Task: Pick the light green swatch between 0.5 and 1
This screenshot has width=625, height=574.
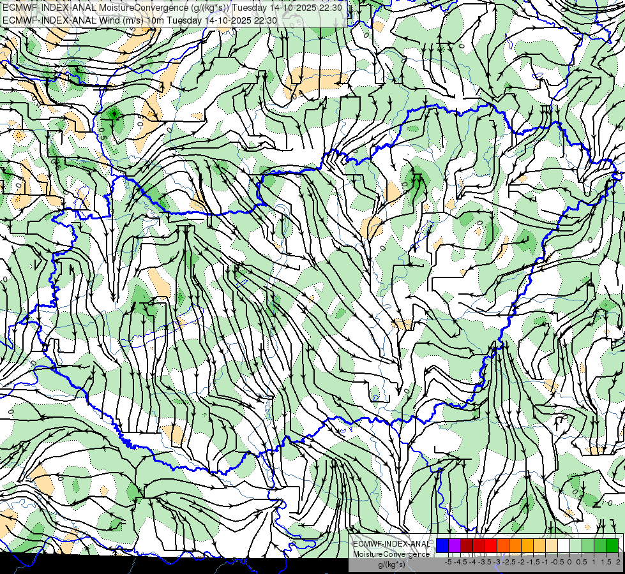Action: tap(588, 545)
